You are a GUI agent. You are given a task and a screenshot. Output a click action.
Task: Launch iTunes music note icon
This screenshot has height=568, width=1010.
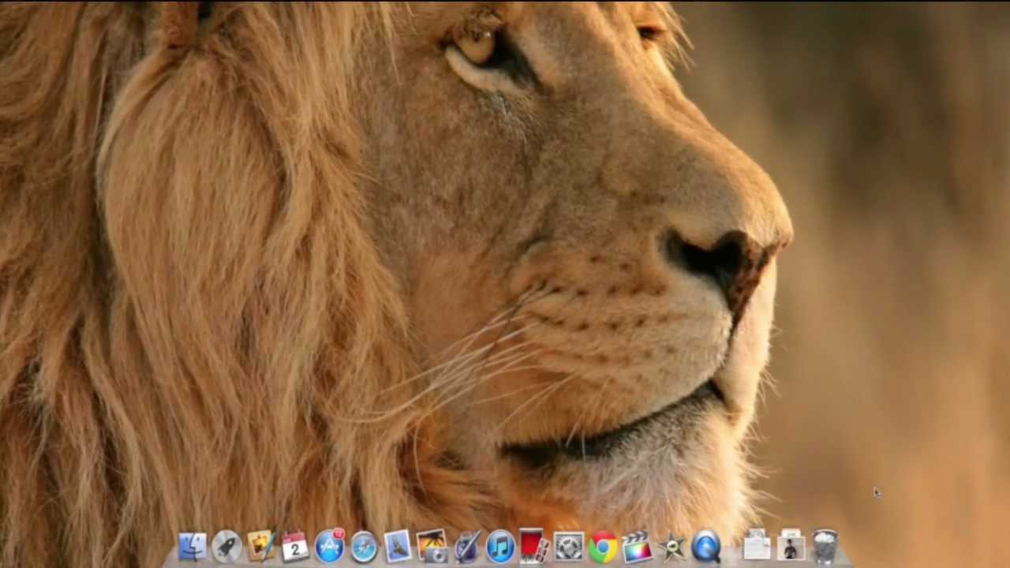[x=500, y=547]
